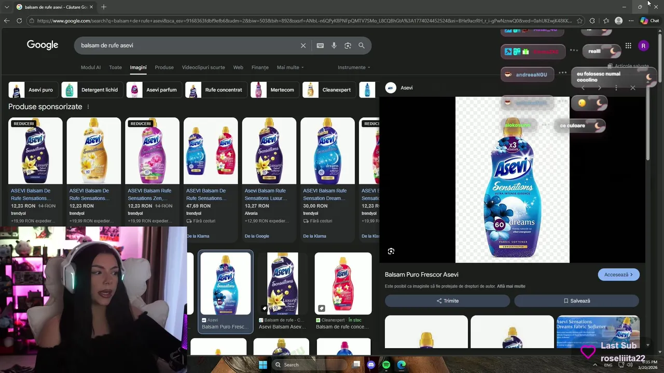Open the Produse tab

164,67
